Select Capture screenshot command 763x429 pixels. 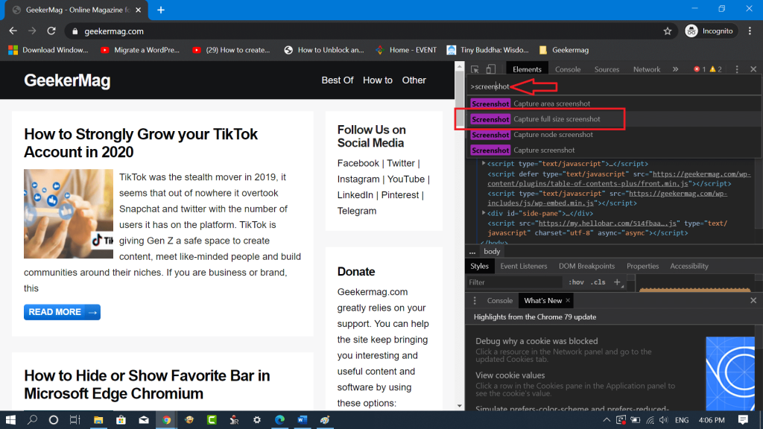pyautogui.click(x=614, y=150)
